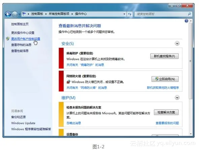Open address bar history dropdown
Screen dimensions: 199x150
click(x=124, y=14)
